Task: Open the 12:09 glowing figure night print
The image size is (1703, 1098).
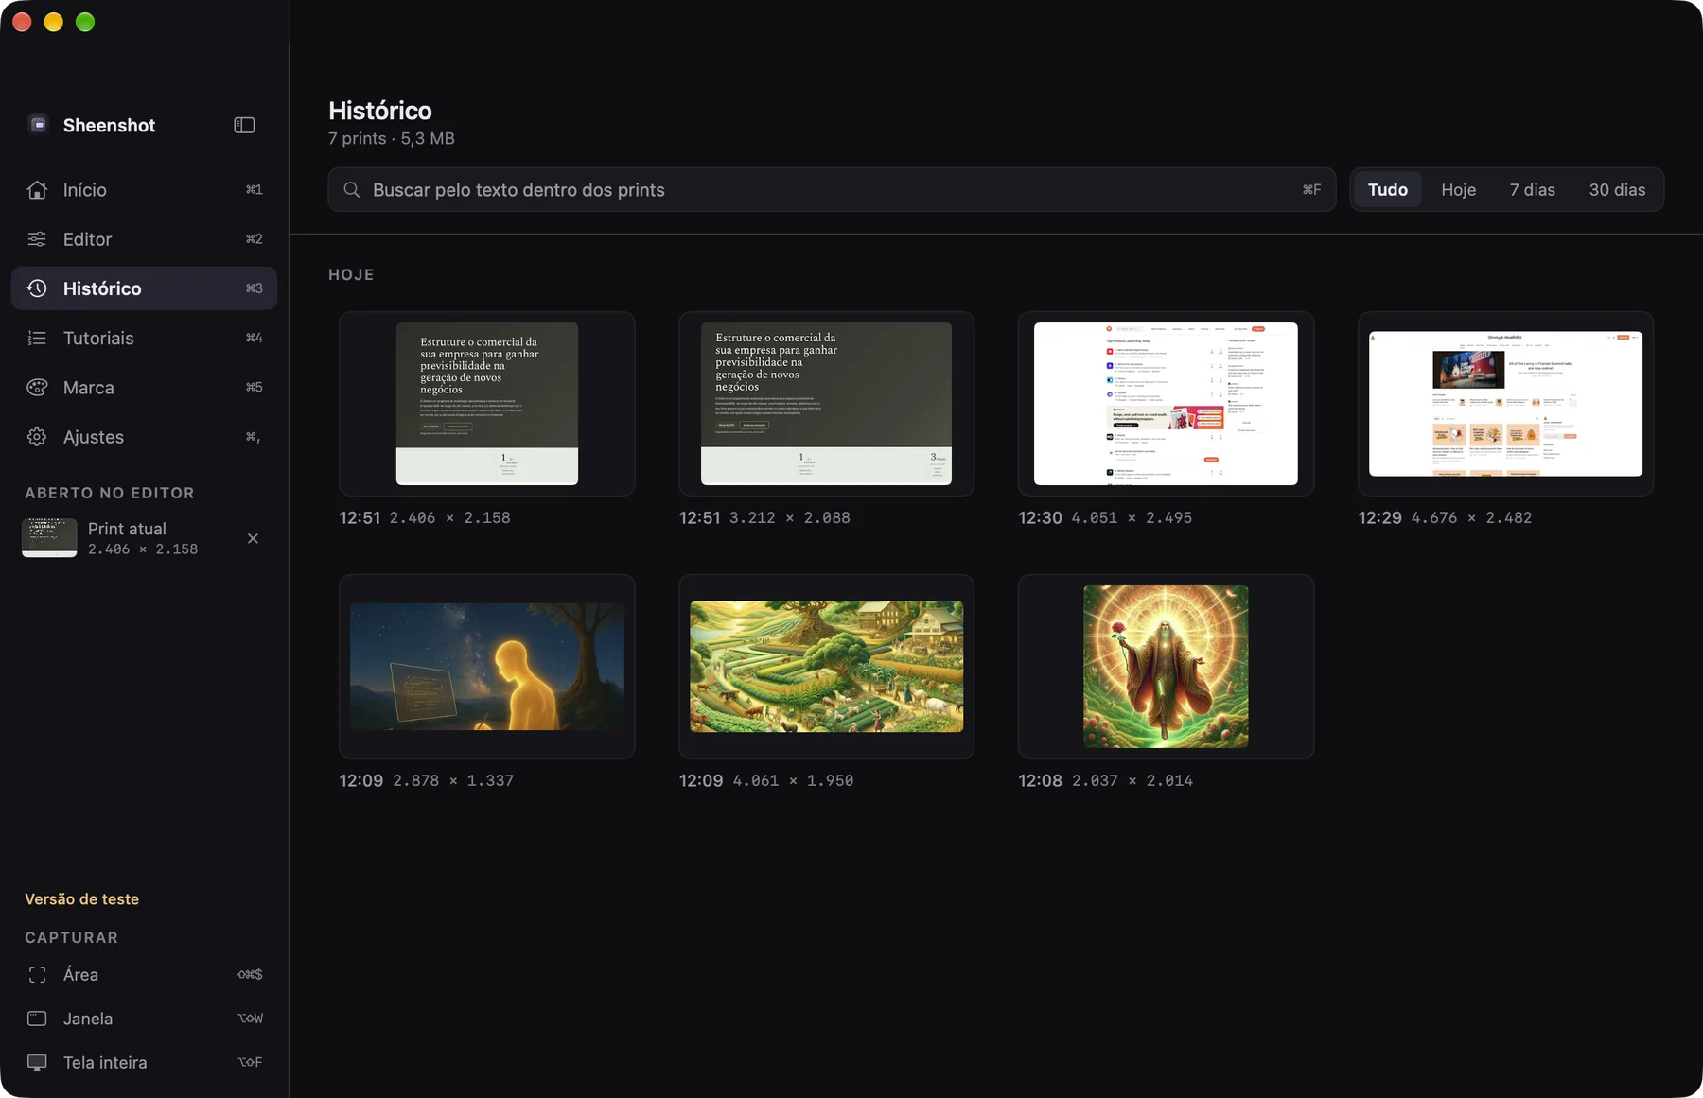Action: pyautogui.click(x=486, y=667)
